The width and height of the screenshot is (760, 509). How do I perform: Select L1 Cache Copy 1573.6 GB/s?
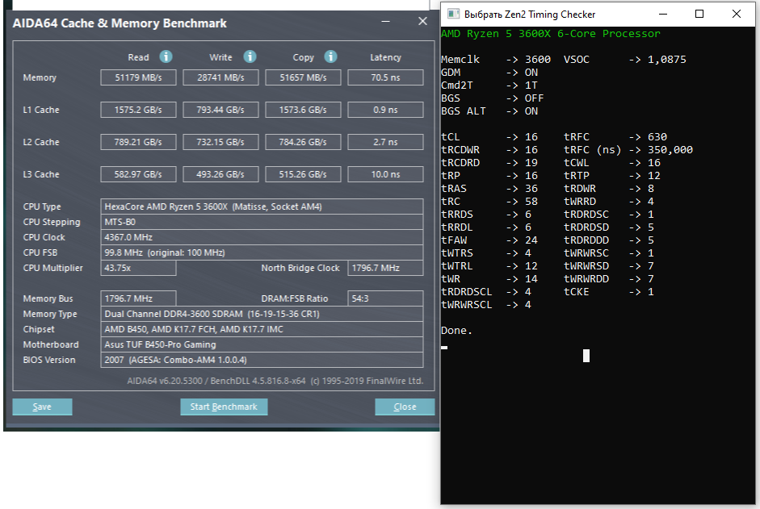click(x=303, y=110)
